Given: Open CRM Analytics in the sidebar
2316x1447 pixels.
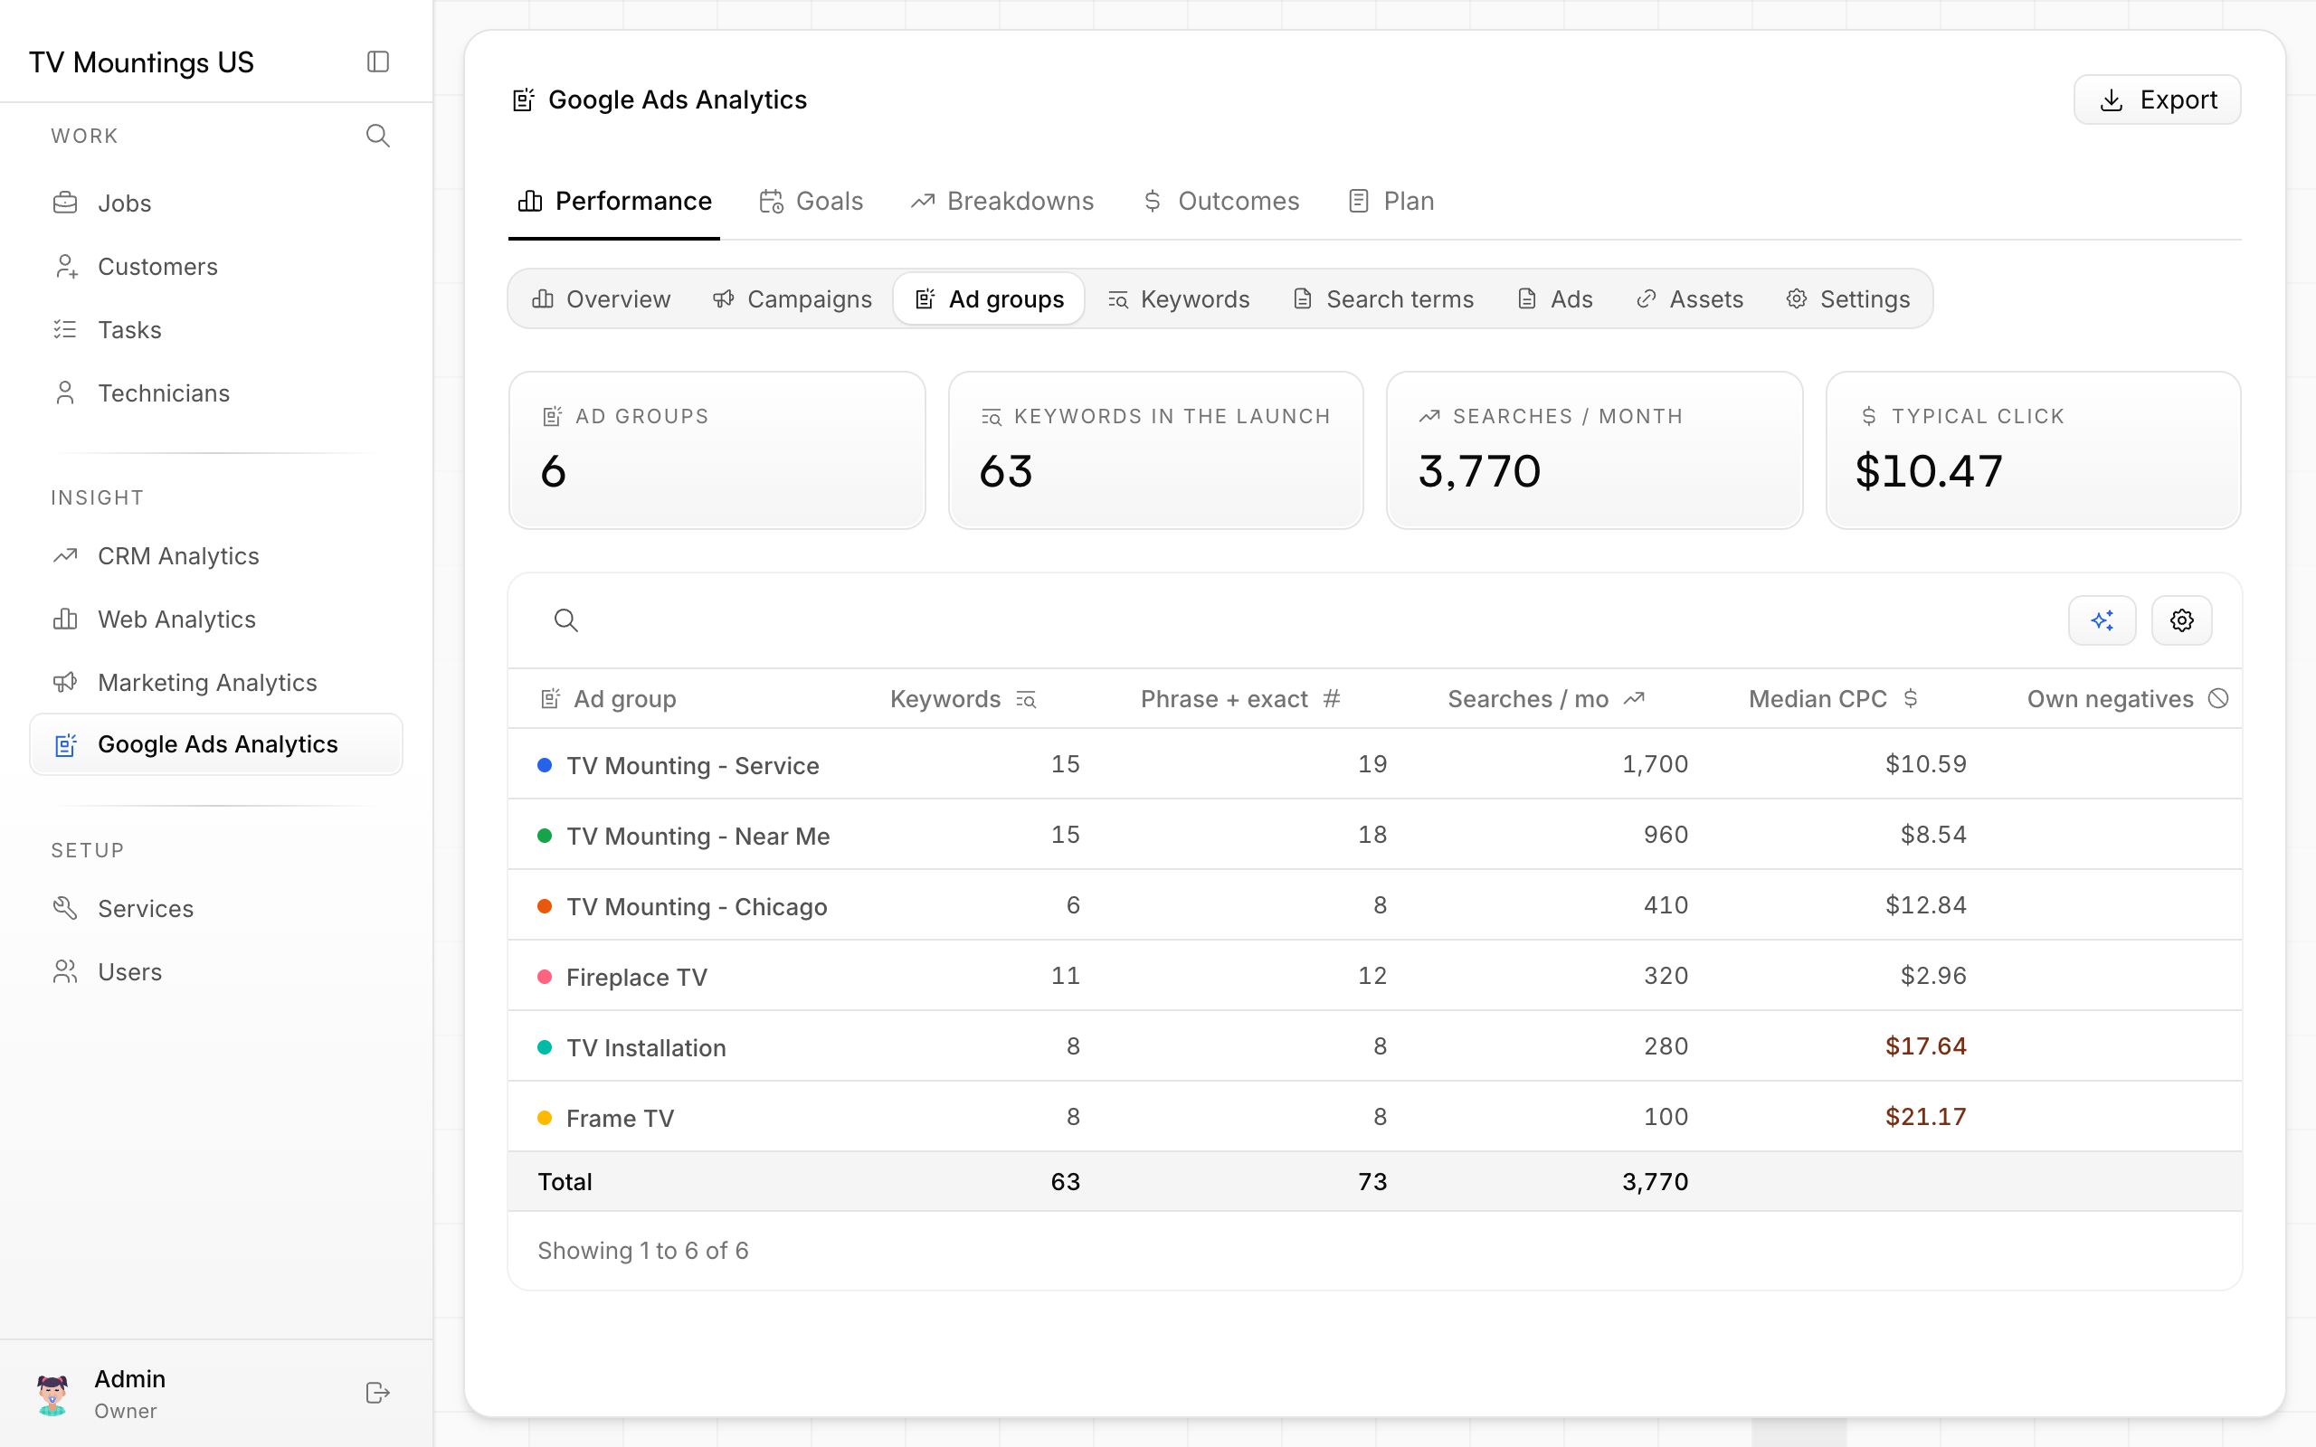Looking at the screenshot, I should point(216,556).
